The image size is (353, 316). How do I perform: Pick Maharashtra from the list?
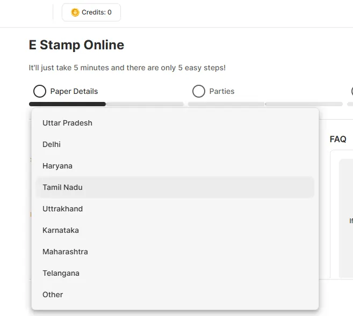point(175,252)
